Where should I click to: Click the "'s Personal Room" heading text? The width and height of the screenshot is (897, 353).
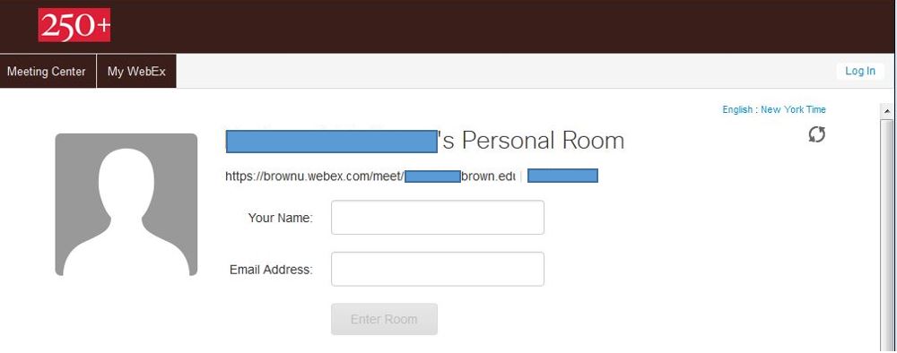(x=531, y=141)
